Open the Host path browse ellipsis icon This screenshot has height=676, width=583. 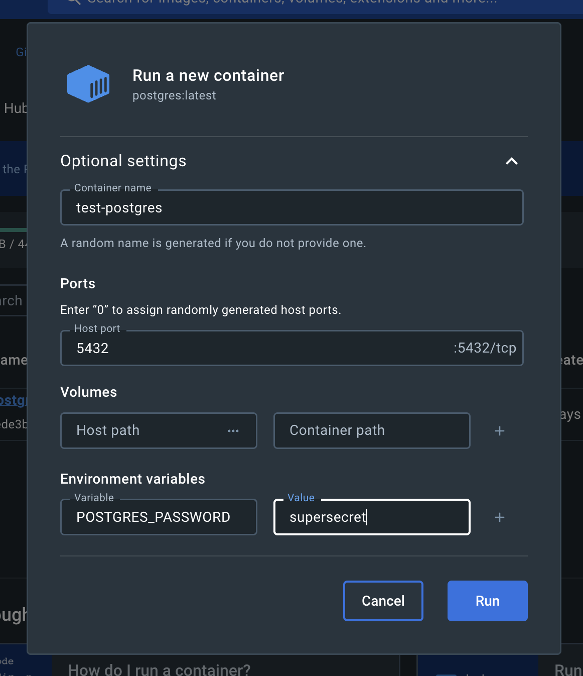coord(233,430)
